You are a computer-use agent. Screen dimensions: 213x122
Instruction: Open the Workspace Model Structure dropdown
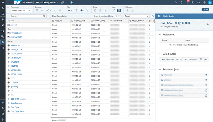[x=21, y=10]
